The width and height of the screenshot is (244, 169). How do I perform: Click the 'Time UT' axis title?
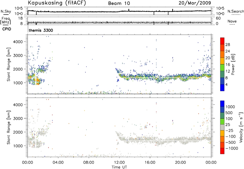coord(119,167)
